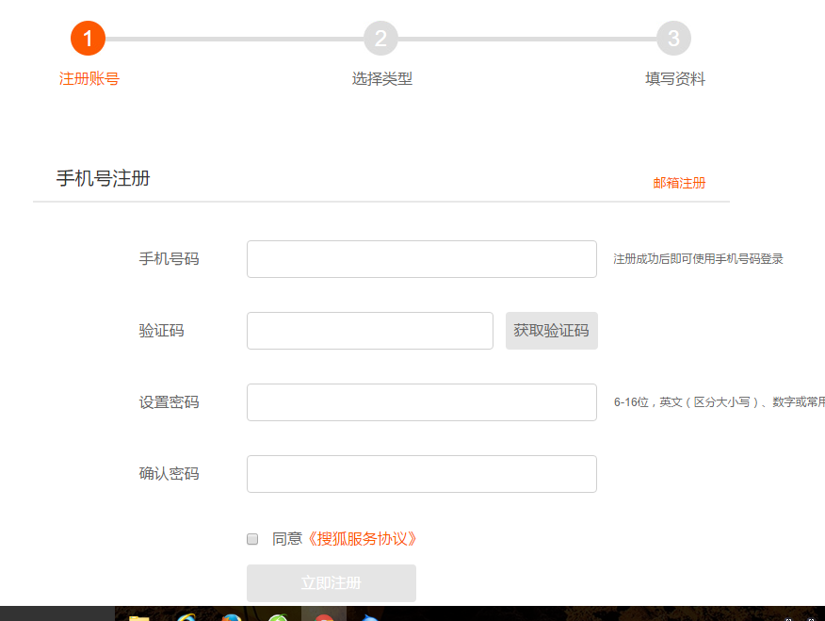Launch Internet Explorer from the taskbar
The image size is (825, 621).
186,617
